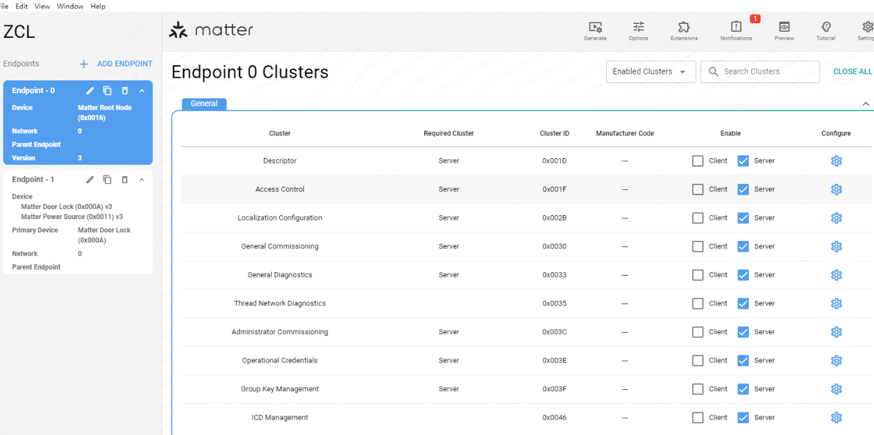Click the Matter Power Source (0x0011) v3 text

click(72, 217)
